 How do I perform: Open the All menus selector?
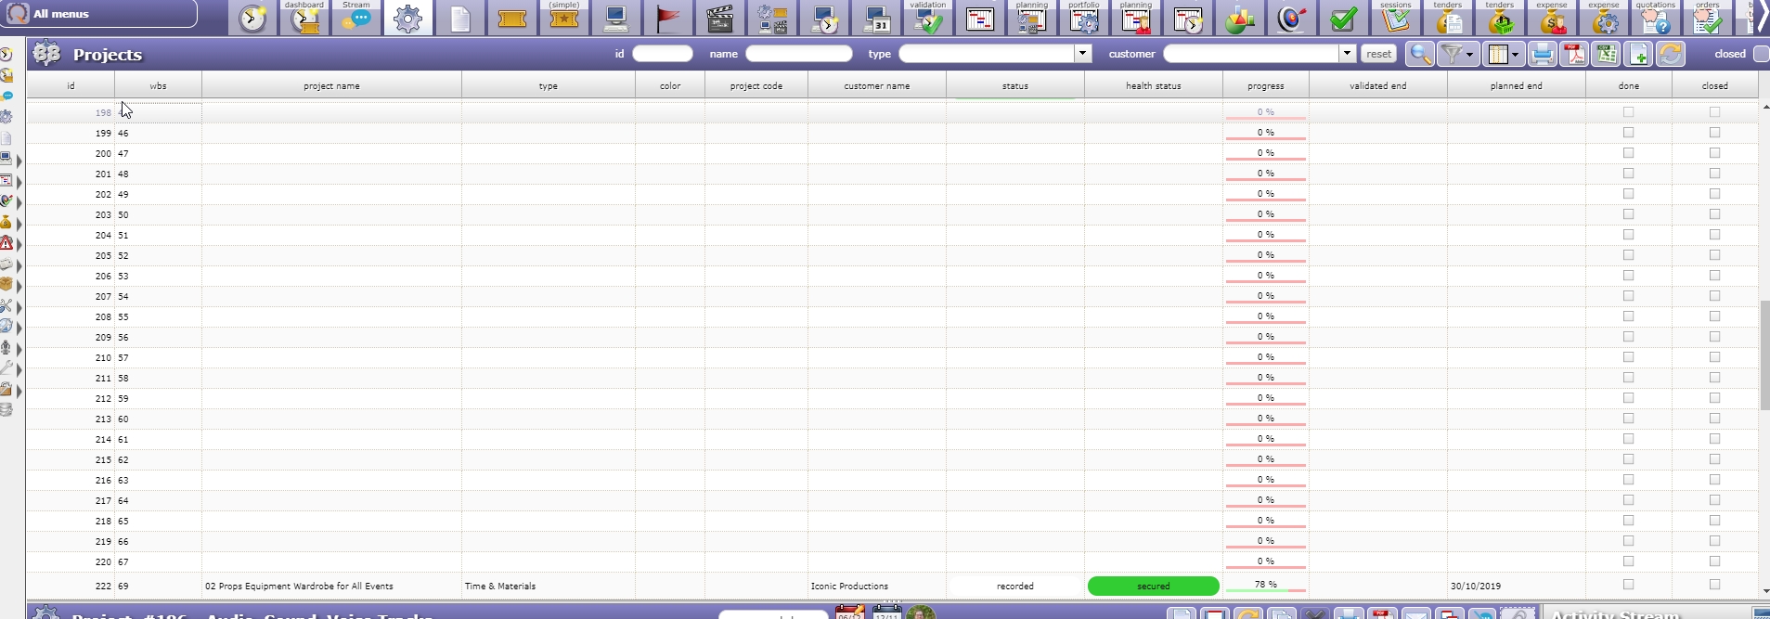(x=99, y=14)
